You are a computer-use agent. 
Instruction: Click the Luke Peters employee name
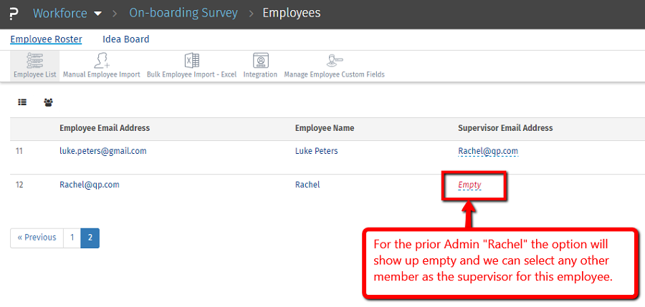(x=316, y=151)
